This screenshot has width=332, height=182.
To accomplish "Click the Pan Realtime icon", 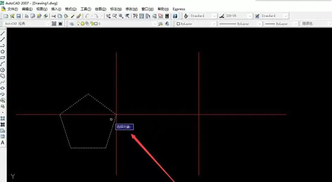I will tap(108, 16).
